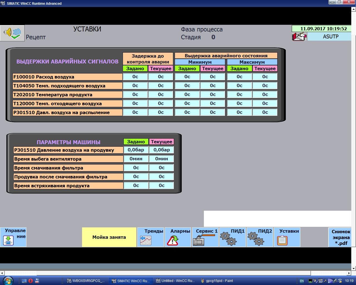Open the Windows Start menu
This screenshot has height=285, width=356.
tap(8, 281)
